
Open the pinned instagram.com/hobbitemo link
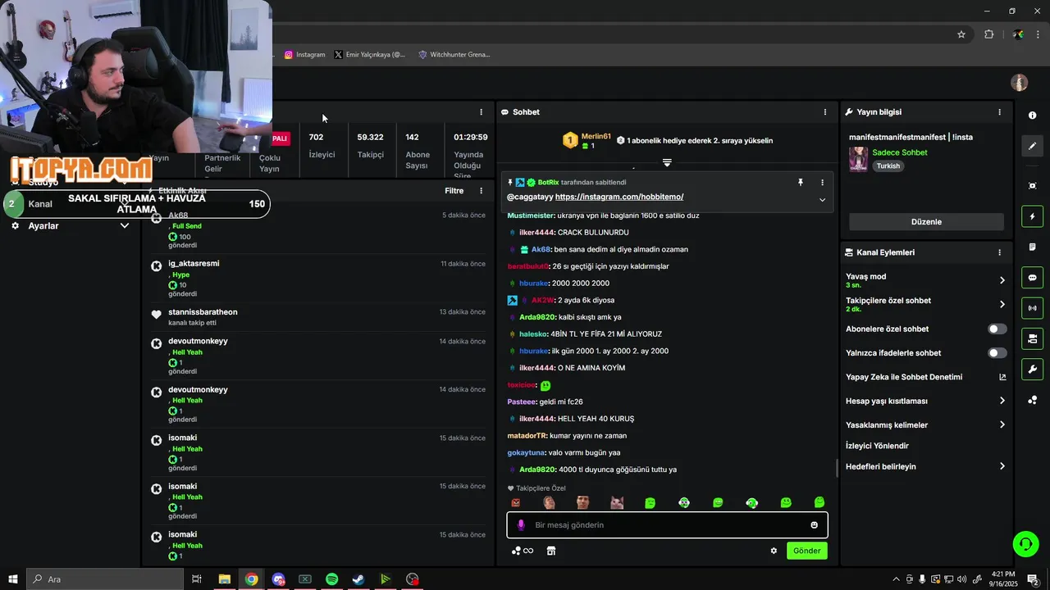click(x=619, y=197)
